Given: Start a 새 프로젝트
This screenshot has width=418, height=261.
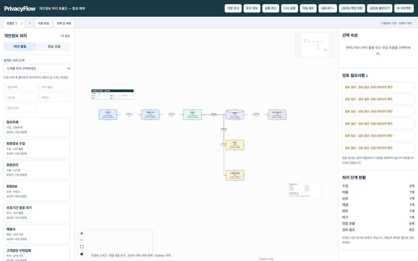Looking at the screenshot, I should click(404, 8).
